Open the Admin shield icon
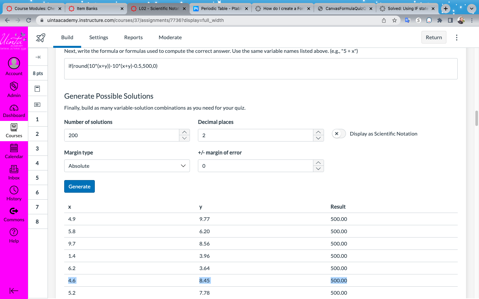Viewport: 479px width, 299px height. [14, 87]
